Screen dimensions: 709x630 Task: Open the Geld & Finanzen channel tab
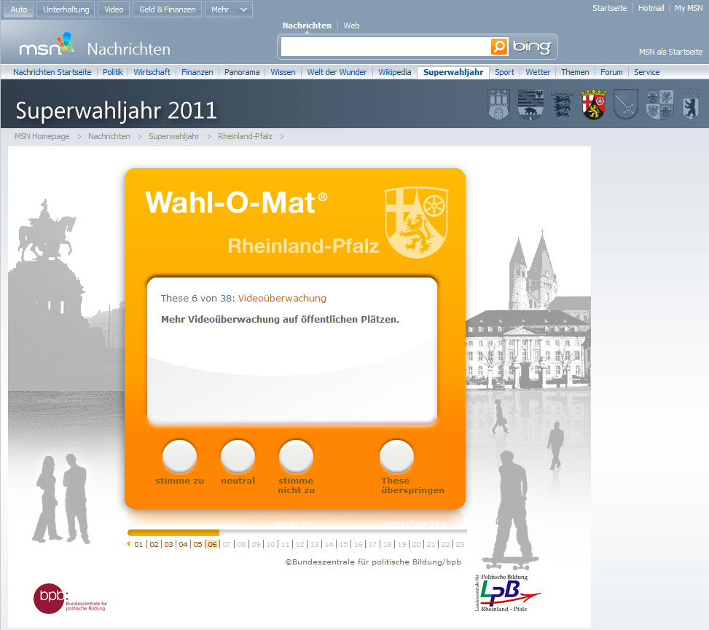point(168,9)
